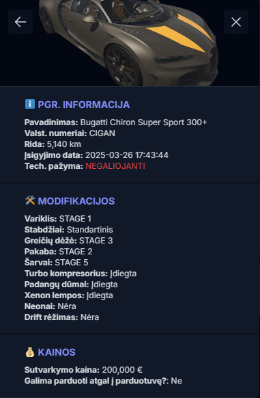Select the Bugatti Chiron car image
Screen dimensions: 260x398
(129, 42)
